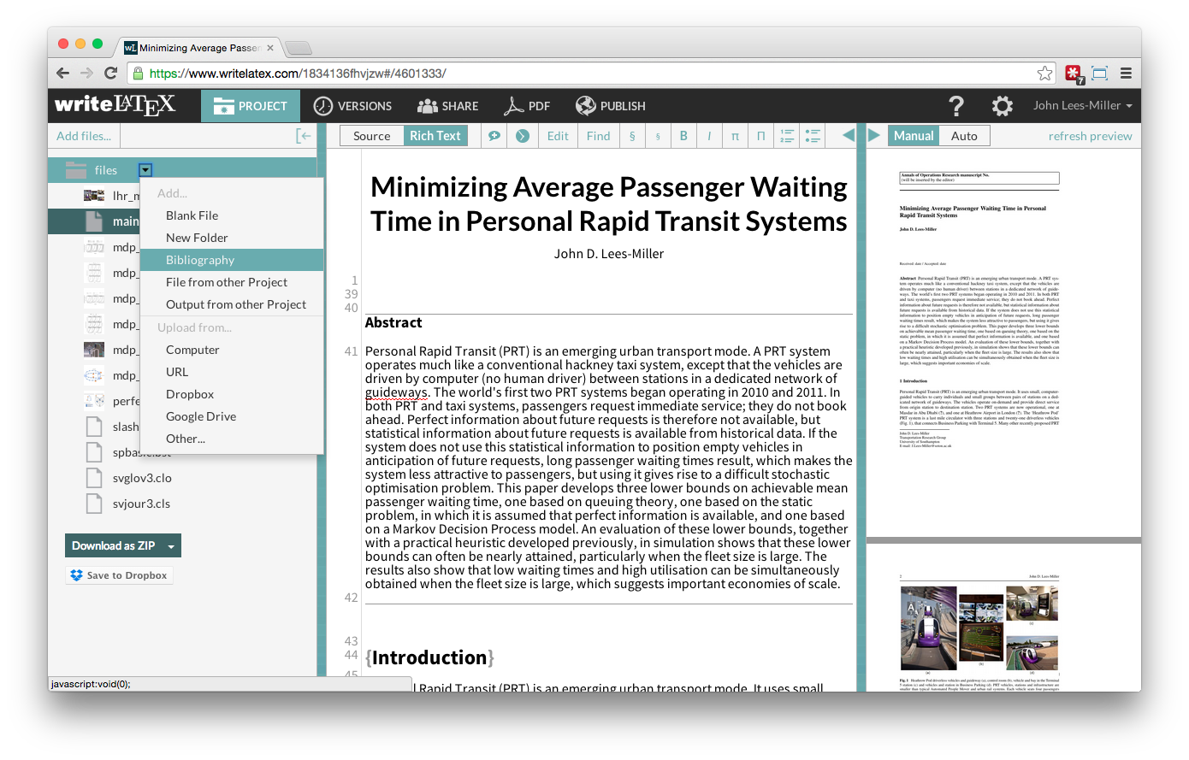Set preview mode to Auto
The width and height of the screenshot is (1189, 760).
click(964, 136)
